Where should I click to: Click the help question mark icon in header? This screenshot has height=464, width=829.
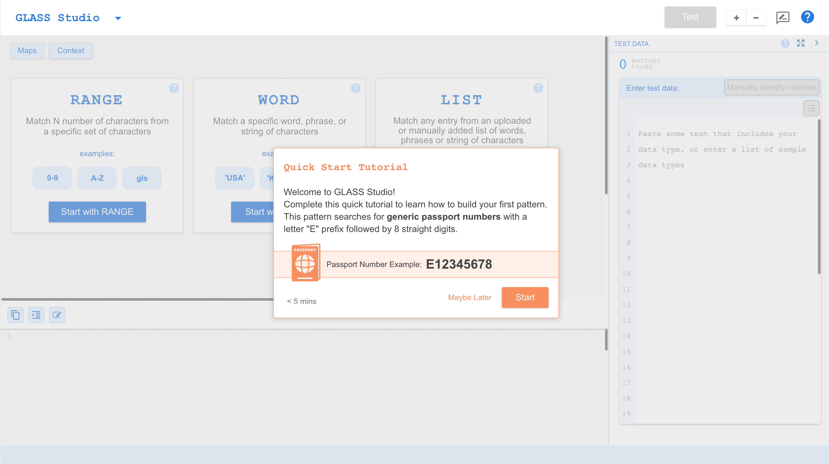(807, 17)
